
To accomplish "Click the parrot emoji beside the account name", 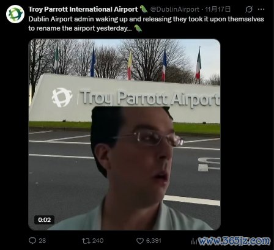I will tap(144, 9).
